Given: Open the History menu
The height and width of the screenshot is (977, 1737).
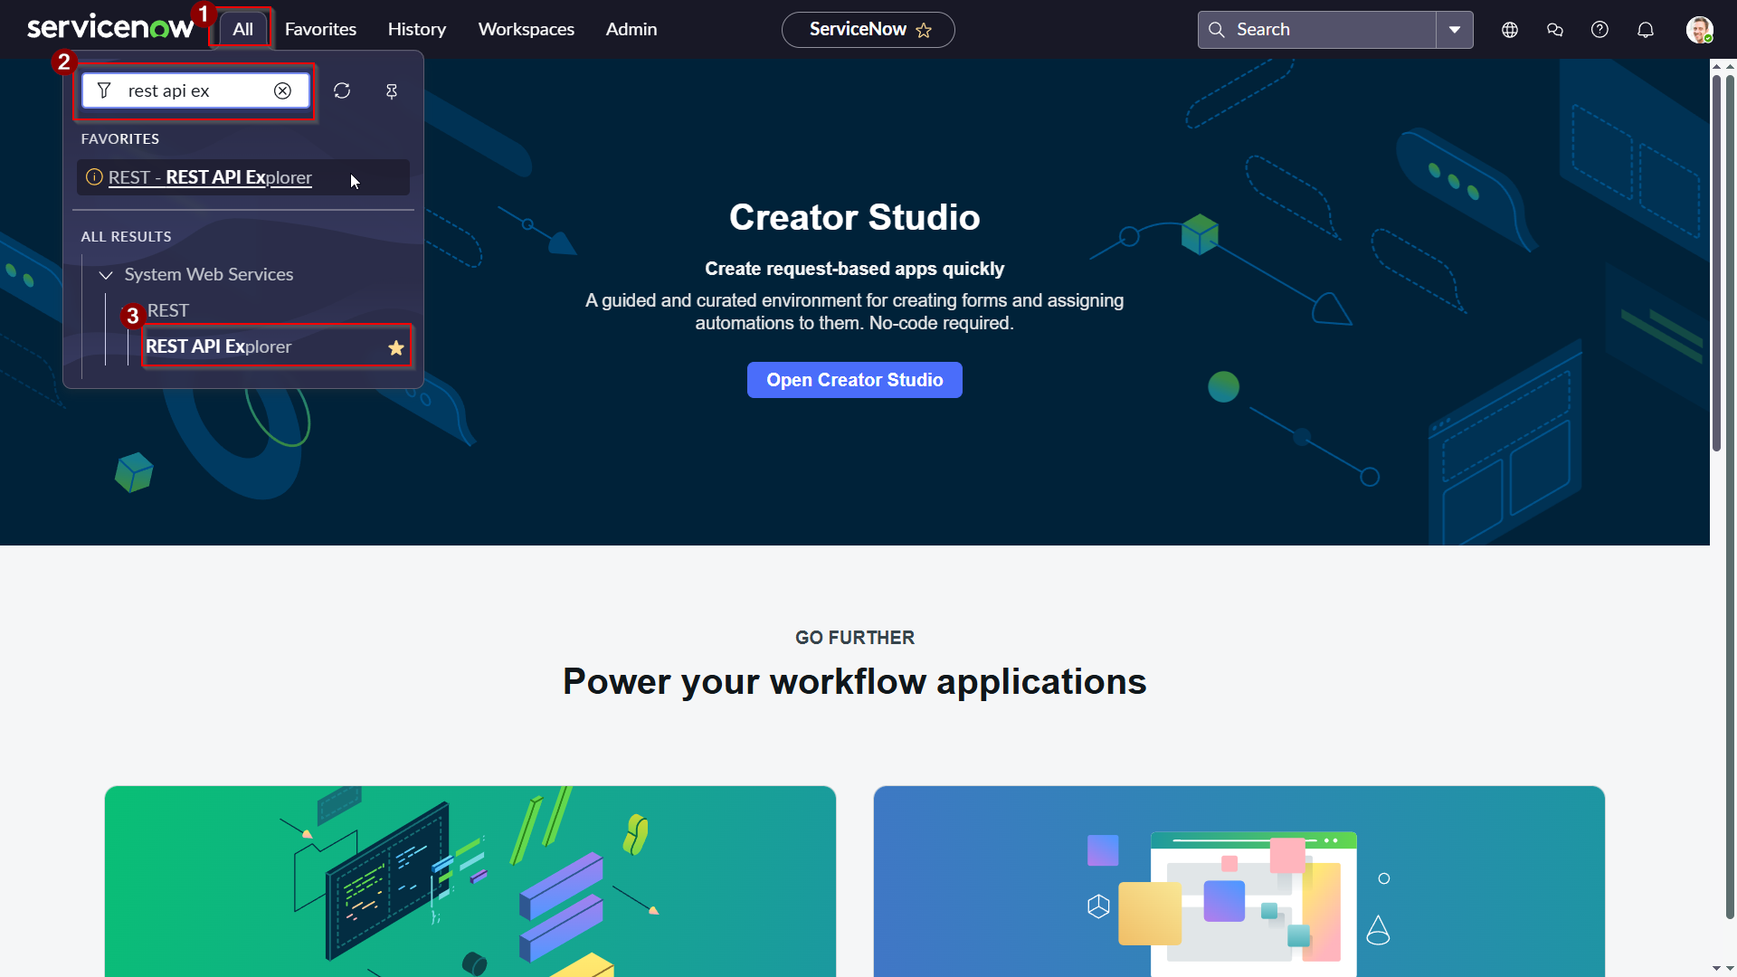Looking at the screenshot, I should [416, 30].
